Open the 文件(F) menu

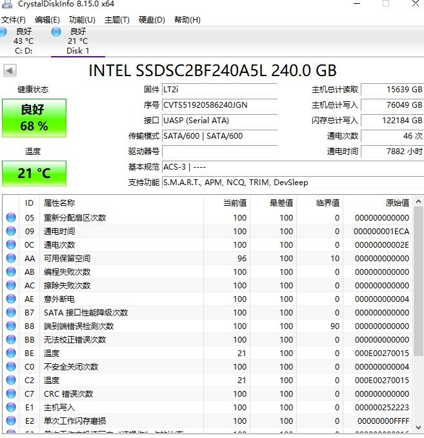tap(14, 20)
